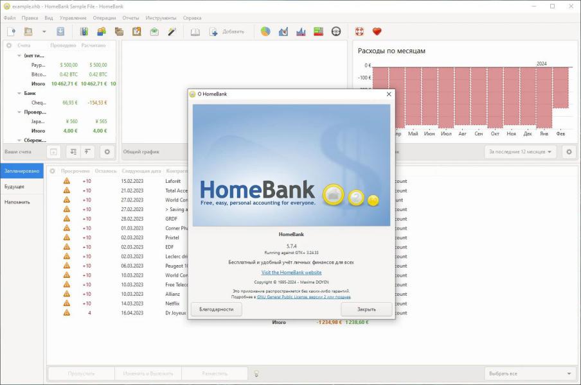Open the Отчеты menu
This screenshot has width=581, height=385.
[x=130, y=18]
